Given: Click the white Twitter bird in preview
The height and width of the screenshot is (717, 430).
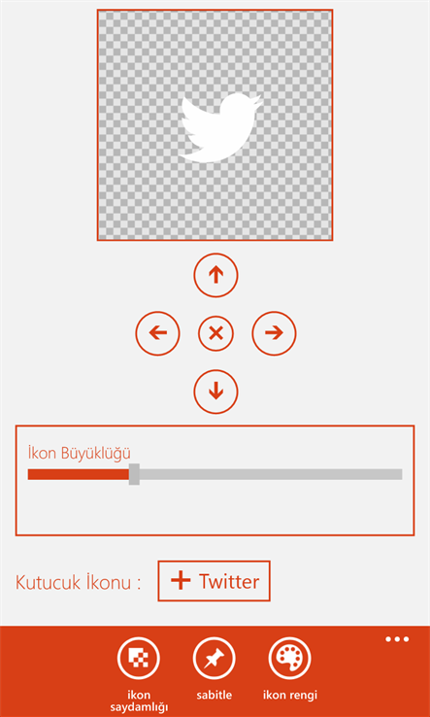Looking at the screenshot, I should coord(219,127).
